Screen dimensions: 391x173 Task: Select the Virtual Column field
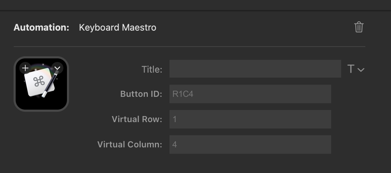[x=250, y=144]
